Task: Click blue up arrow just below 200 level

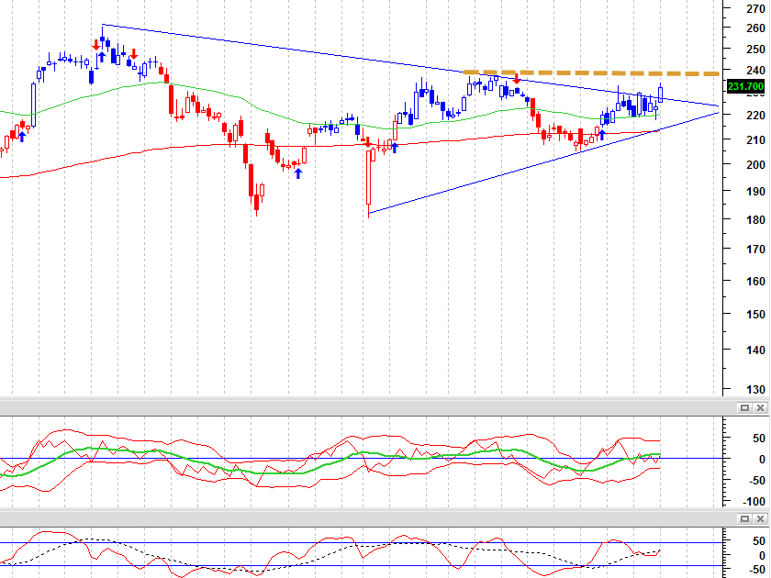Action: pos(298,173)
